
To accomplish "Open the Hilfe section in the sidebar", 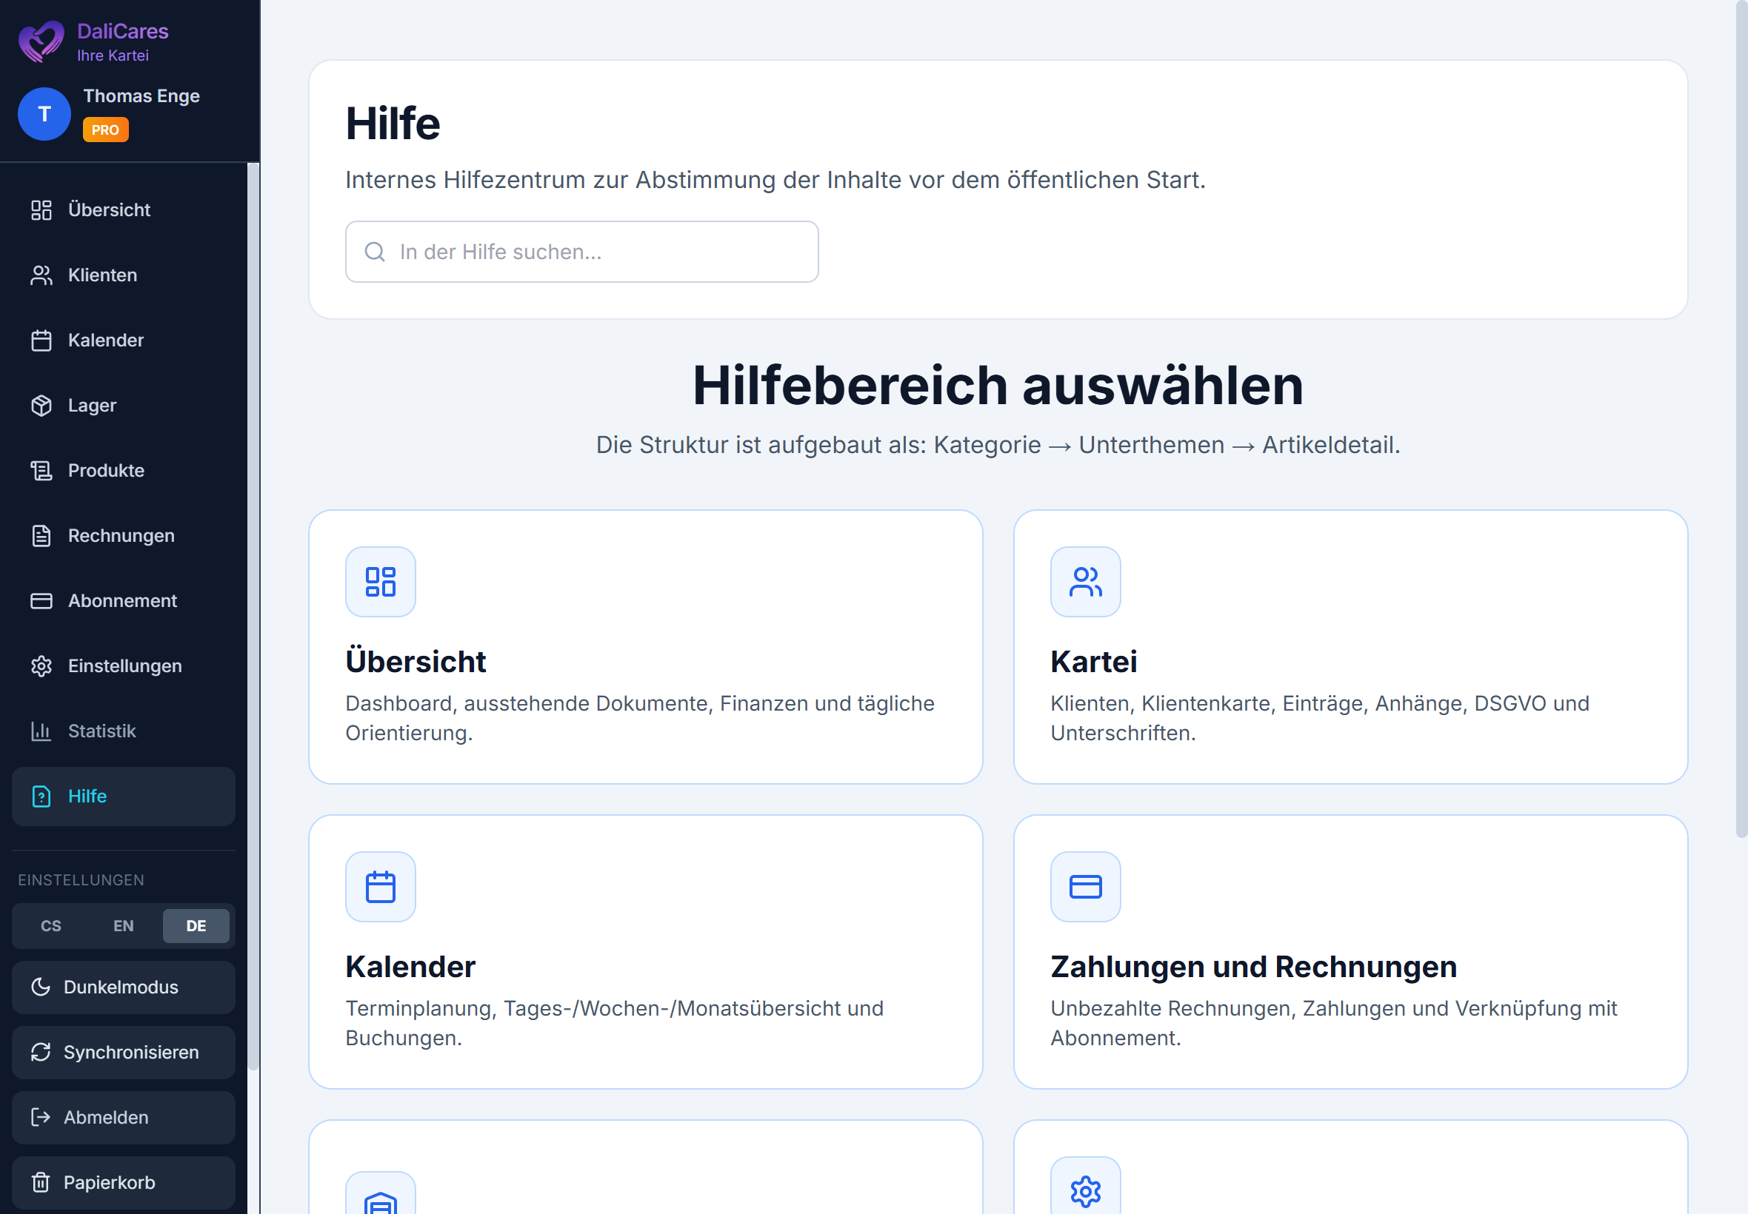I will point(87,796).
